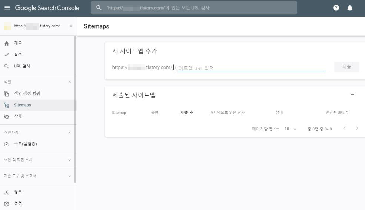Sort by the 제출 column header
The image size is (365, 210).
pos(184,112)
